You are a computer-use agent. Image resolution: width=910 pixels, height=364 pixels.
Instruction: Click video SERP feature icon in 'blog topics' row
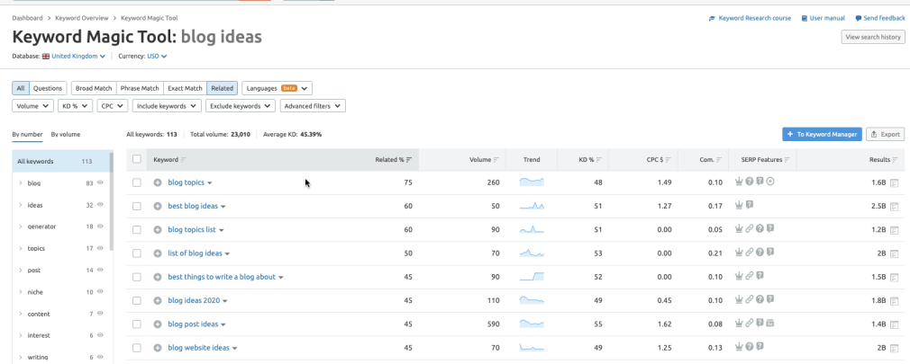point(770,182)
